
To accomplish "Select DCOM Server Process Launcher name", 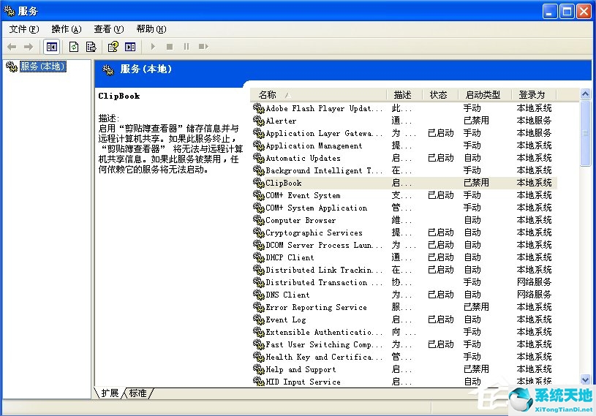I will tap(324, 245).
